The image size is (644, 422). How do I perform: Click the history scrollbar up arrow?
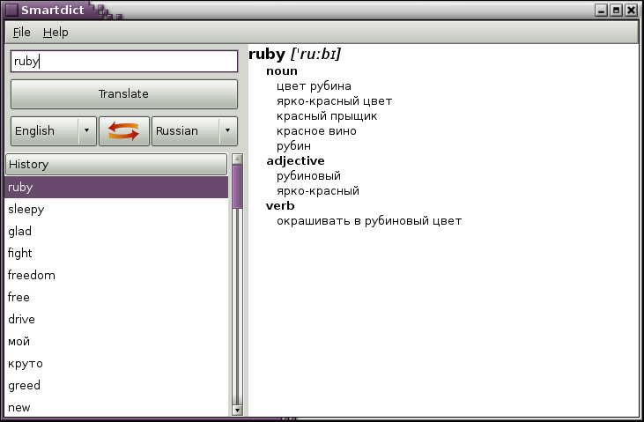point(237,159)
